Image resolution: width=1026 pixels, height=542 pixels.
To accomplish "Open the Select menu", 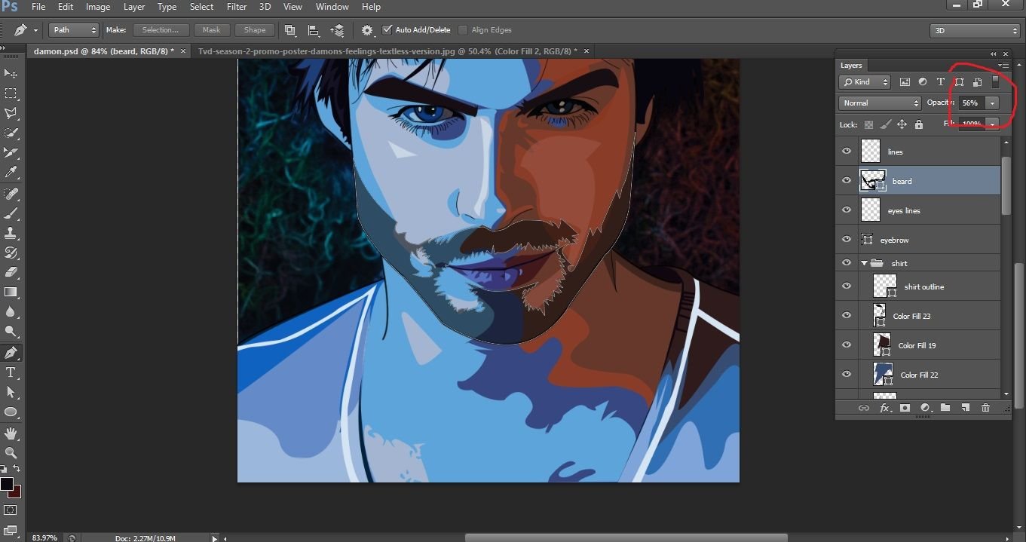I will coord(201,7).
